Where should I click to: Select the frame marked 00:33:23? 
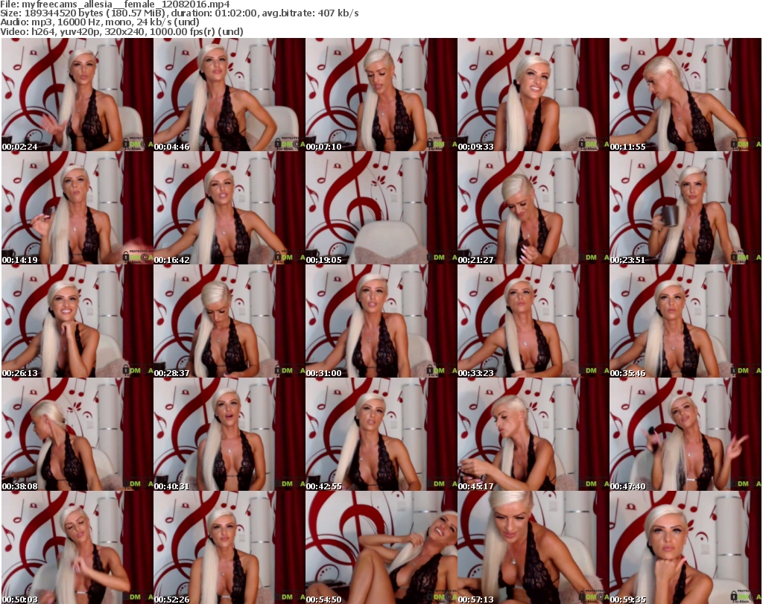point(534,322)
